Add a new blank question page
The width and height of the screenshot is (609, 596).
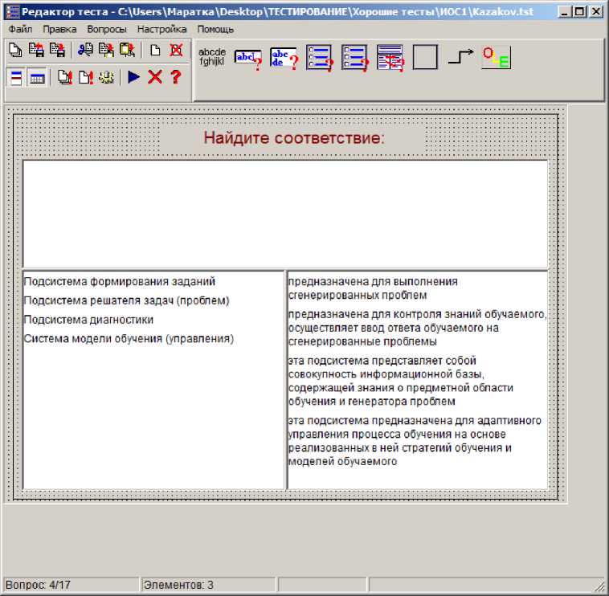click(x=155, y=50)
